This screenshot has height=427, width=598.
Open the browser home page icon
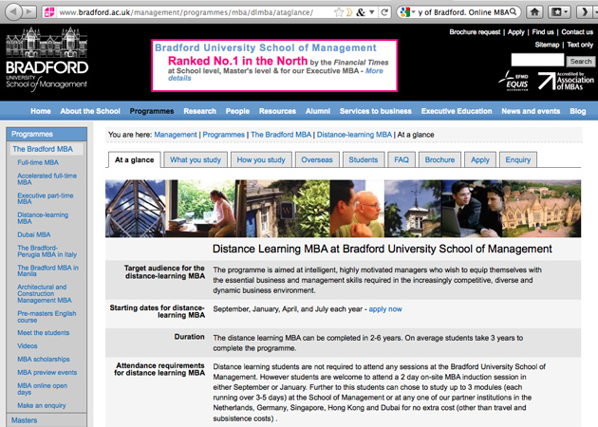(534, 12)
